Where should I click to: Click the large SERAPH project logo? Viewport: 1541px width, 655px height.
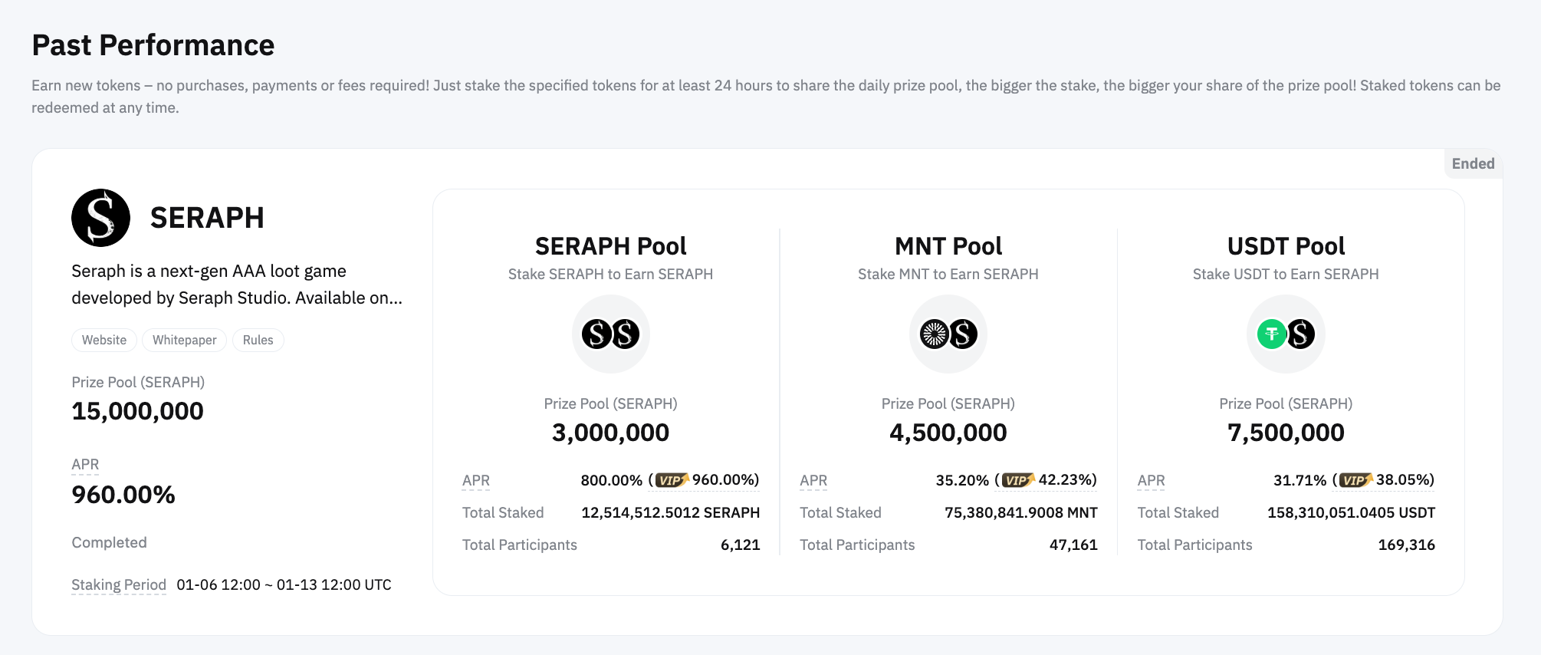[x=100, y=218]
